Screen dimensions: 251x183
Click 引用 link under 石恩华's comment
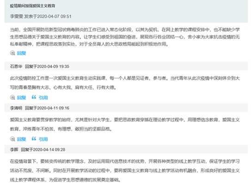coord(43,98)
